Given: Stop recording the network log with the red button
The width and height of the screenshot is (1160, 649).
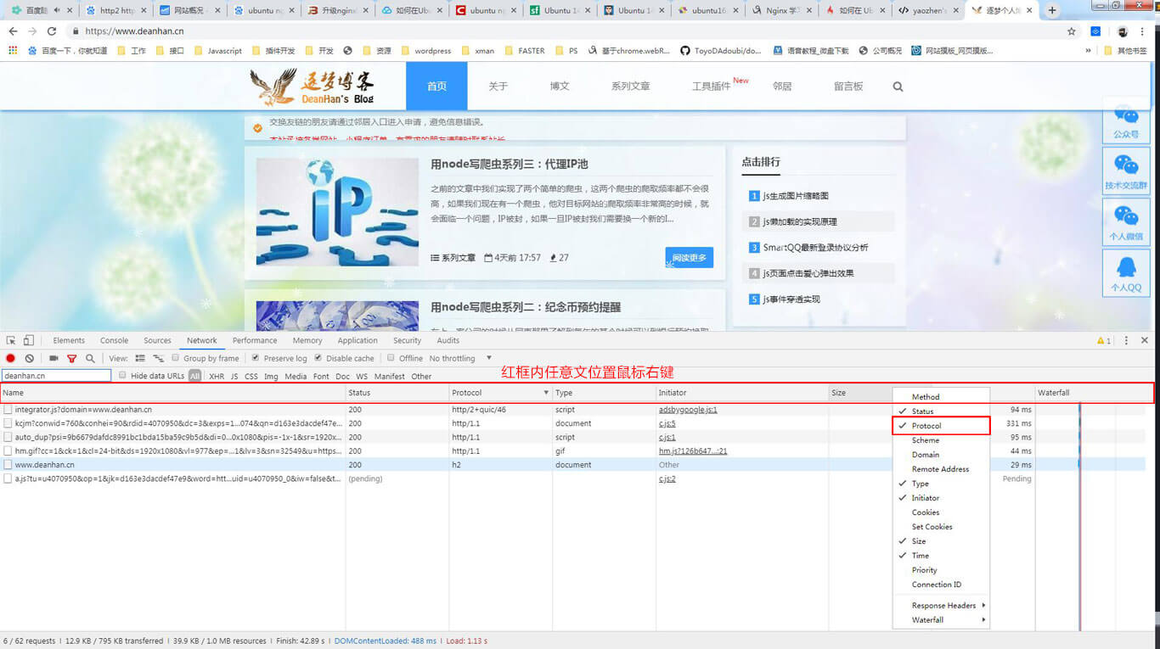Looking at the screenshot, I should tap(11, 358).
